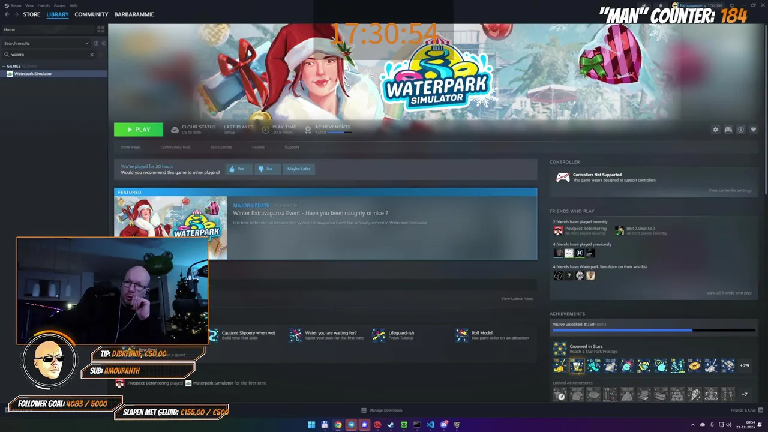Click the yellow swim ring achievement icon

tap(694, 365)
